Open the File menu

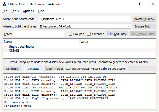(5, 11)
